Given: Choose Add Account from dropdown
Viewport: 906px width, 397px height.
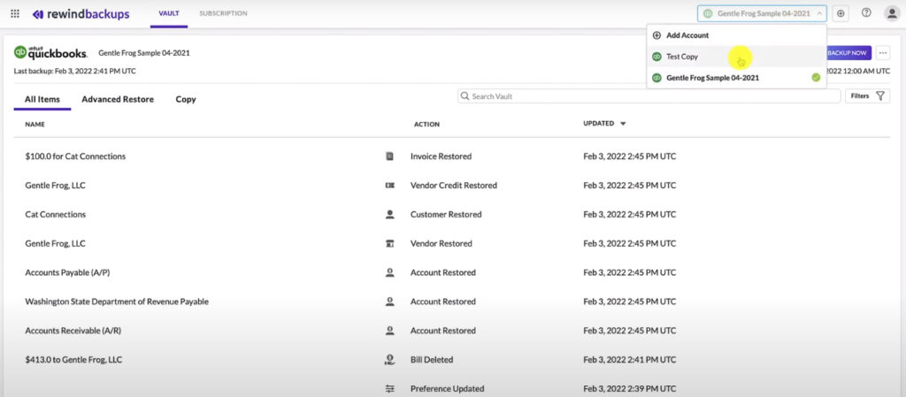Looking at the screenshot, I should [x=687, y=35].
